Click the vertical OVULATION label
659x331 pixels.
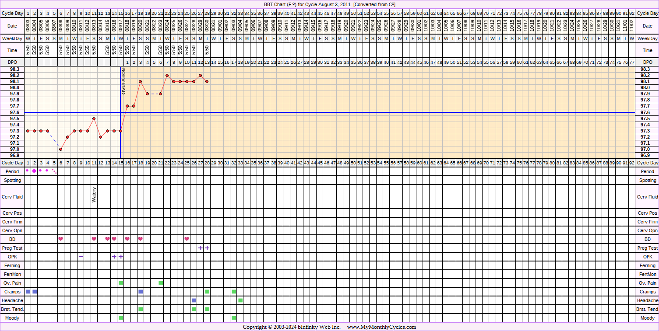(x=124, y=81)
